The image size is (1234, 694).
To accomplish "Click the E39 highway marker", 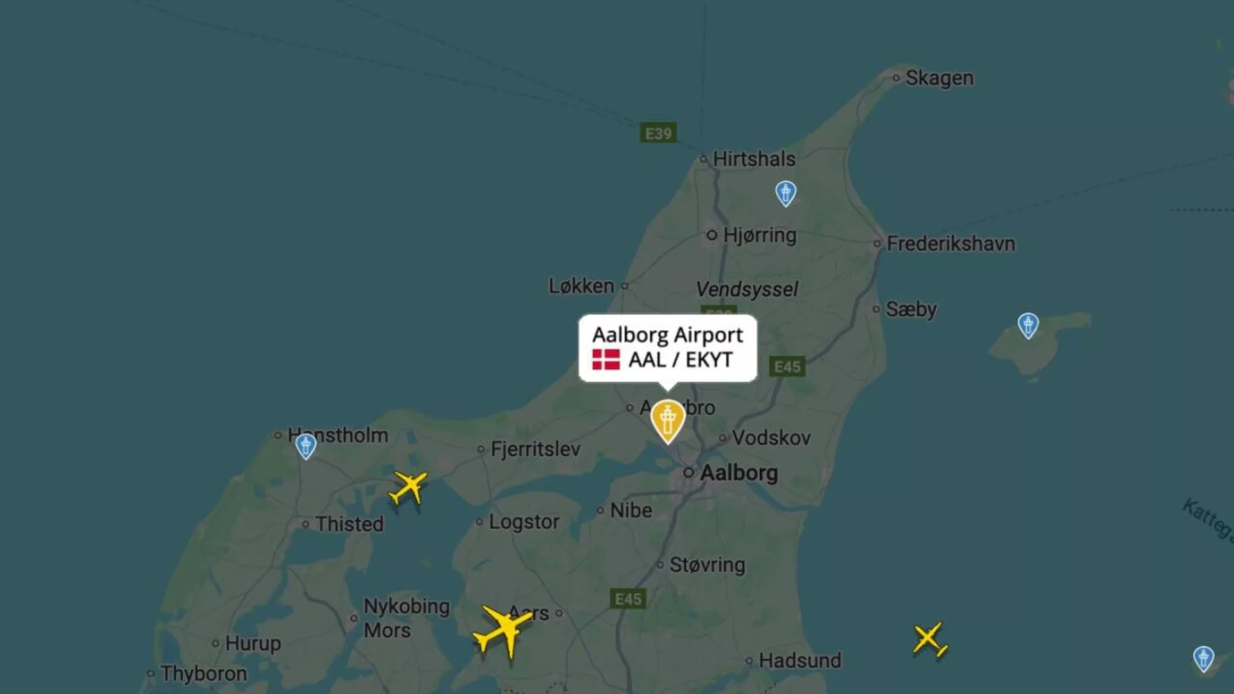I will pyautogui.click(x=658, y=133).
